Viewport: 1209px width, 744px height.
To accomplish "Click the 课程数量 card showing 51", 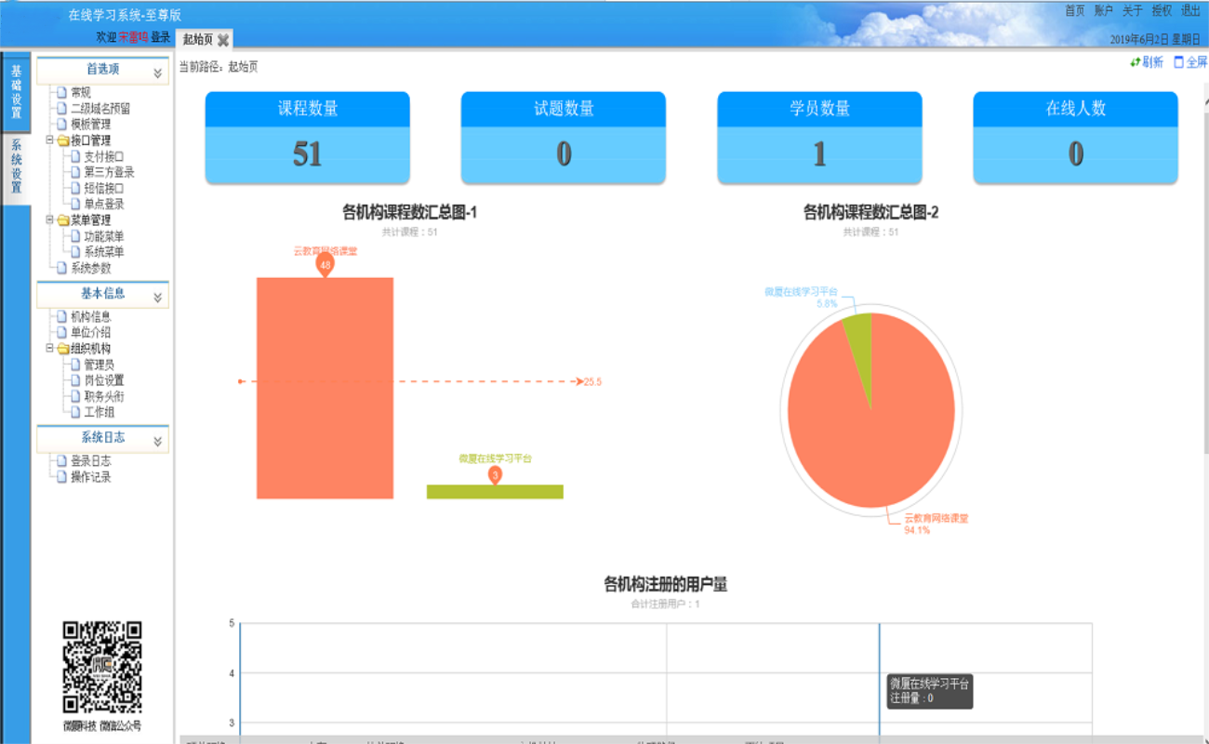I will pos(308,137).
